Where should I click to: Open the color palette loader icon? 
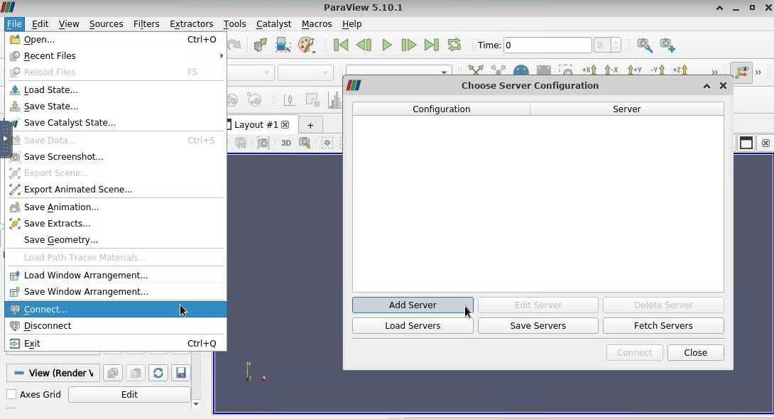[x=306, y=45]
